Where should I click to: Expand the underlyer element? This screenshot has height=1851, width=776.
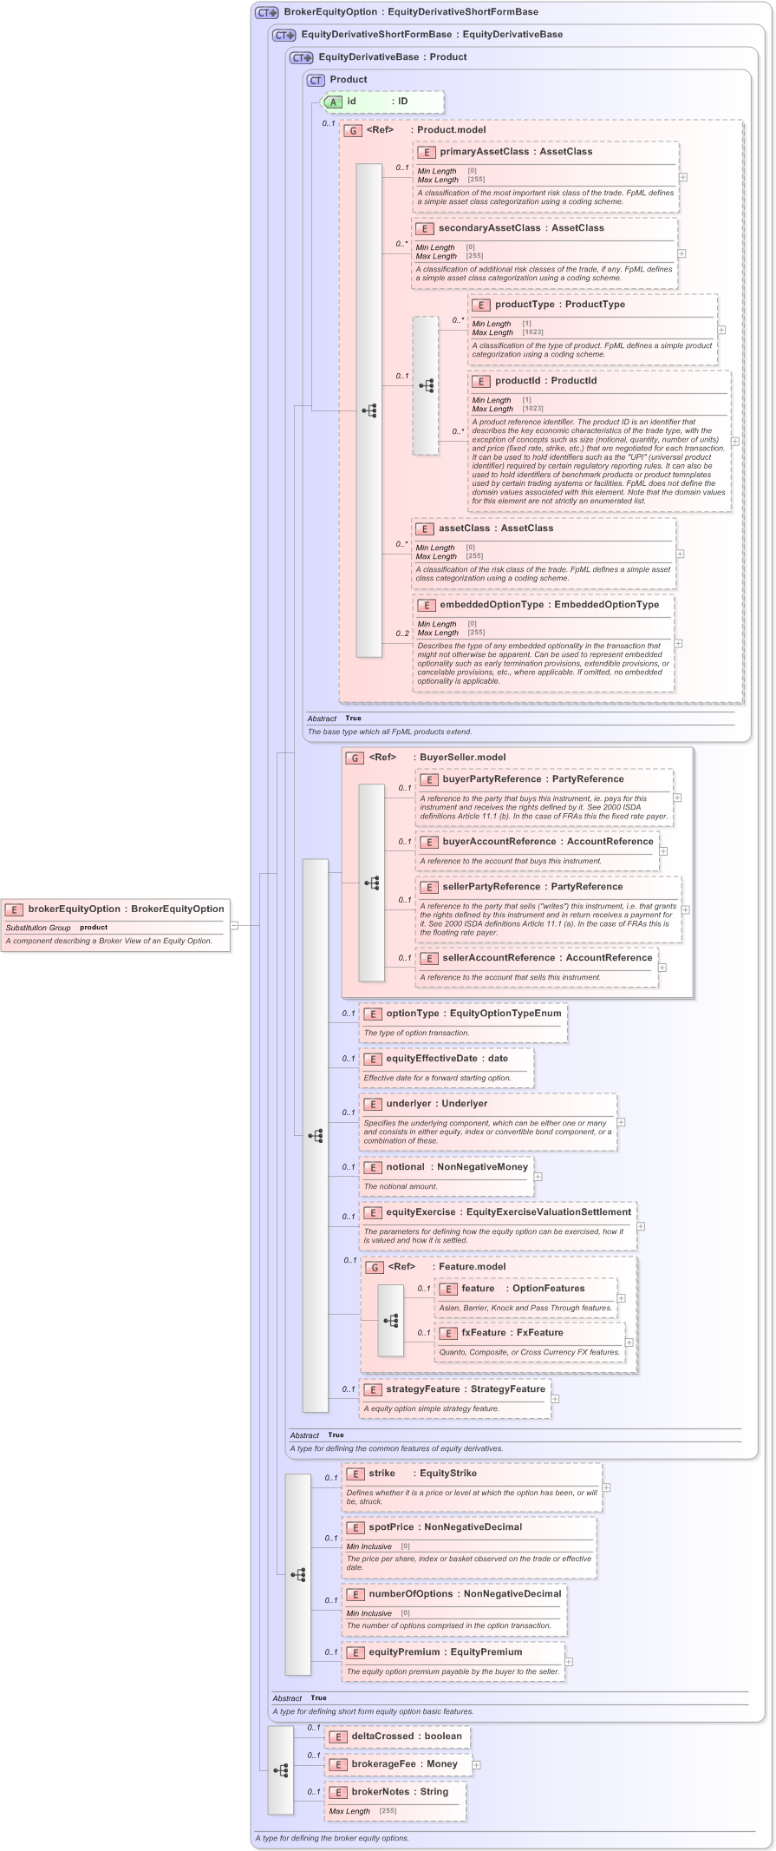coord(621,1122)
